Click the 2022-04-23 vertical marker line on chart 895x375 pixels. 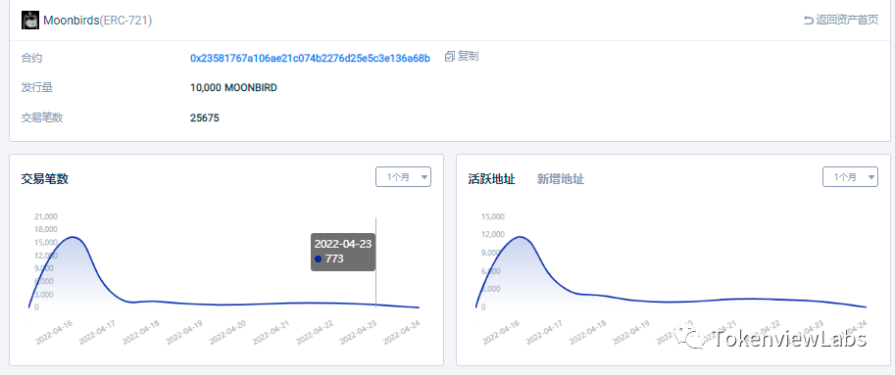(x=376, y=262)
